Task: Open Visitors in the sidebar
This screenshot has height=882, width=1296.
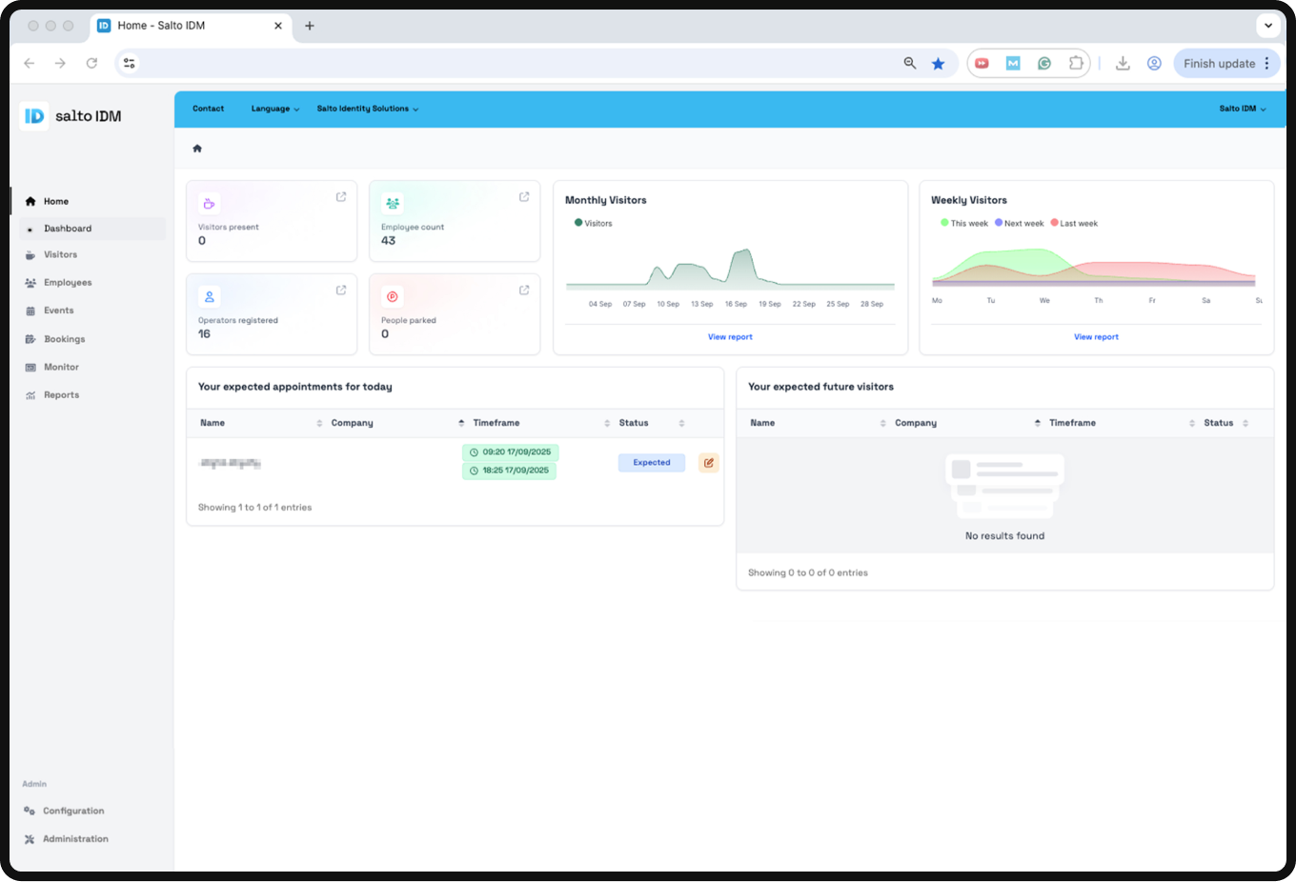Action: [x=60, y=255]
